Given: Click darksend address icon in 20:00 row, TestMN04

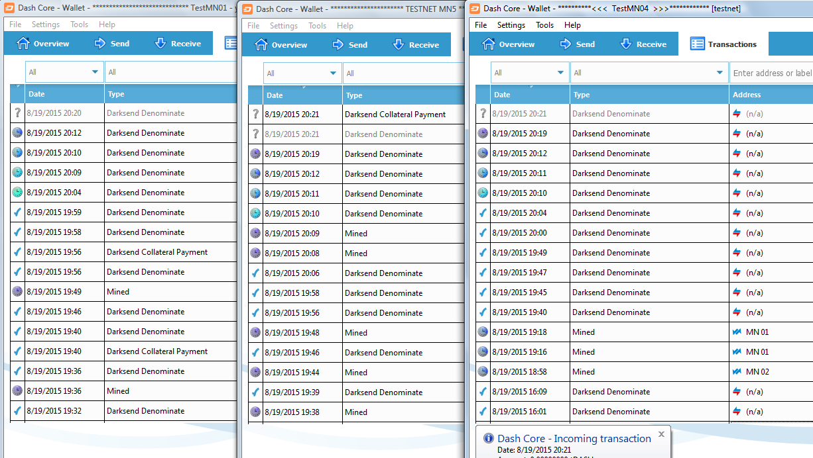Looking at the screenshot, I should click(x=737, y=233).
